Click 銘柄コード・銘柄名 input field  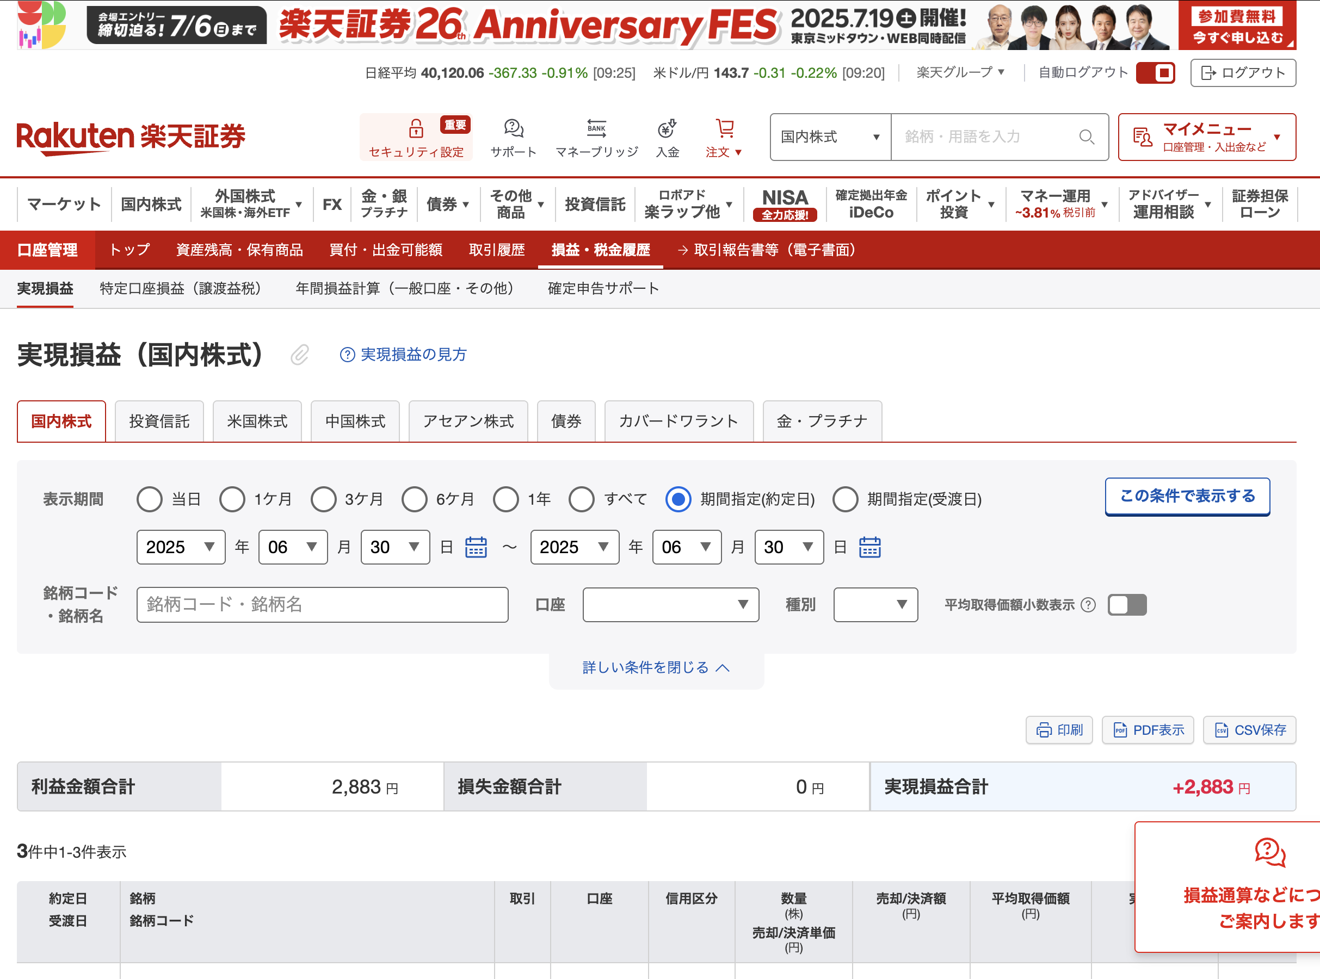(323, 604)
